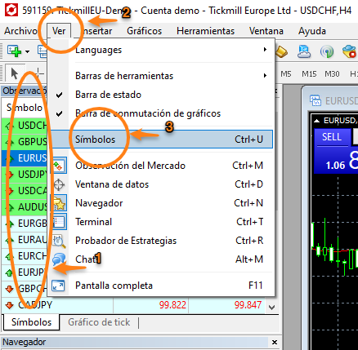Click the cloud server toolbar icon
Image resolution: width=358 pixels, height=350 pixels.
pyautogui.click(x=304, y=51)
